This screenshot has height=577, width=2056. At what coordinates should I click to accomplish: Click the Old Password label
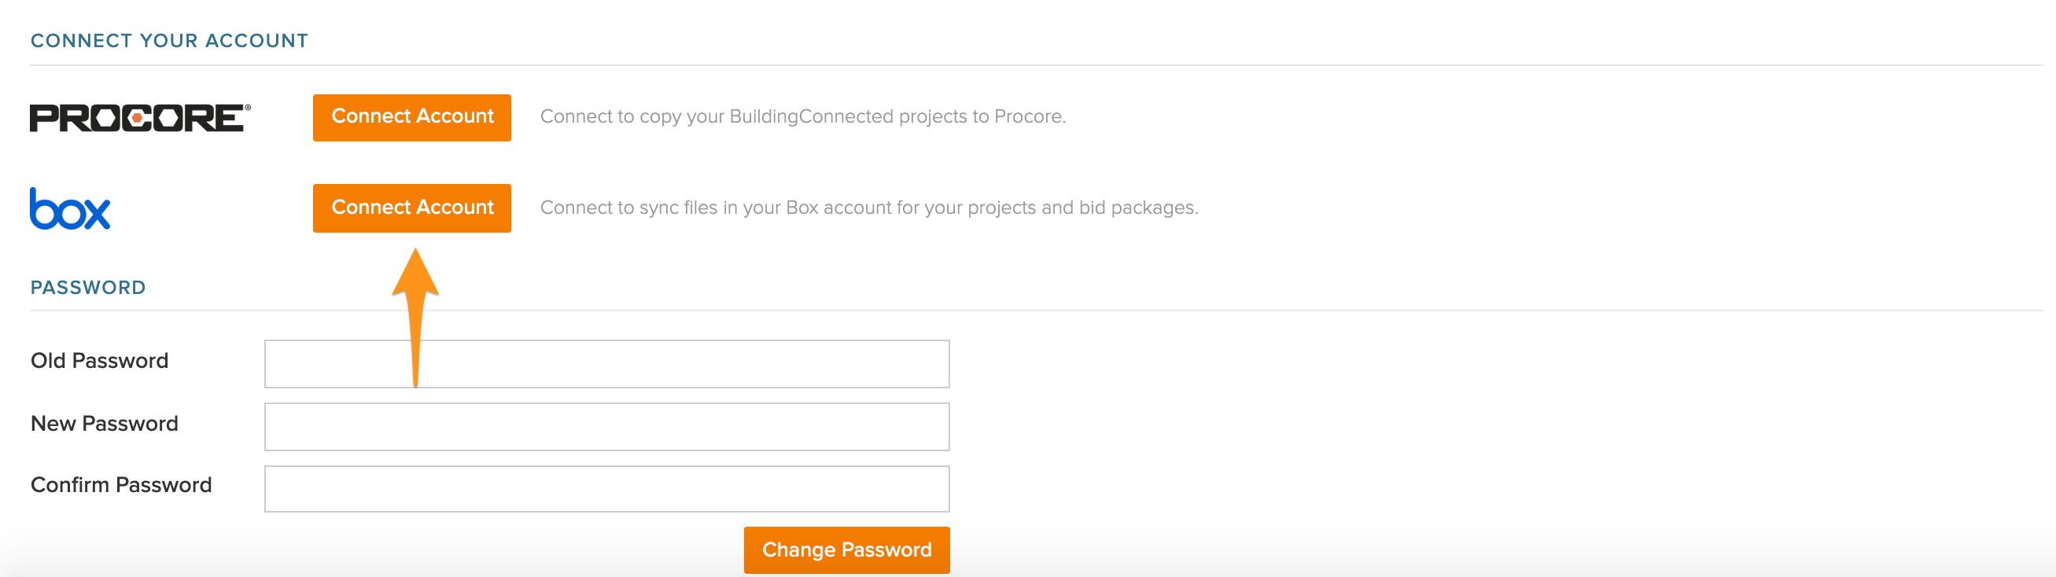(x=99, y=361)
